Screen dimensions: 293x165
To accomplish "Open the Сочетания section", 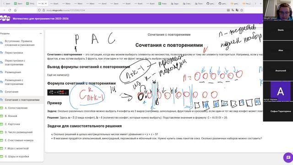I will (11, 92).
